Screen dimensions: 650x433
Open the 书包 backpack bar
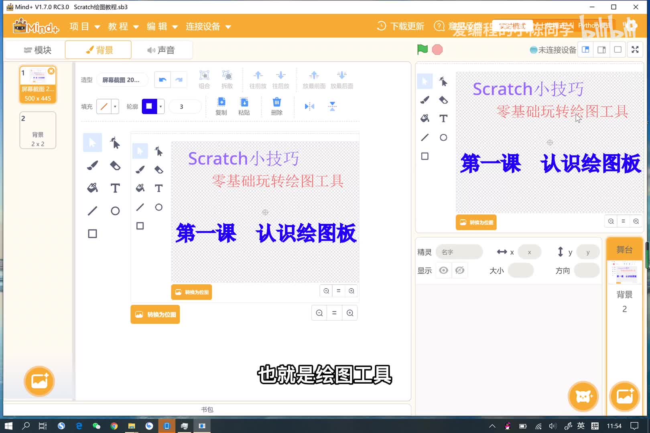[x=207, y=409]
